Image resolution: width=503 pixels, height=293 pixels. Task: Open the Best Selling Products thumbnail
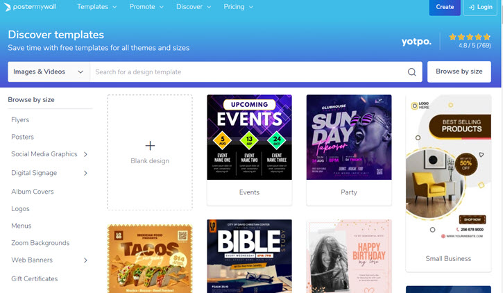point(448,170)
